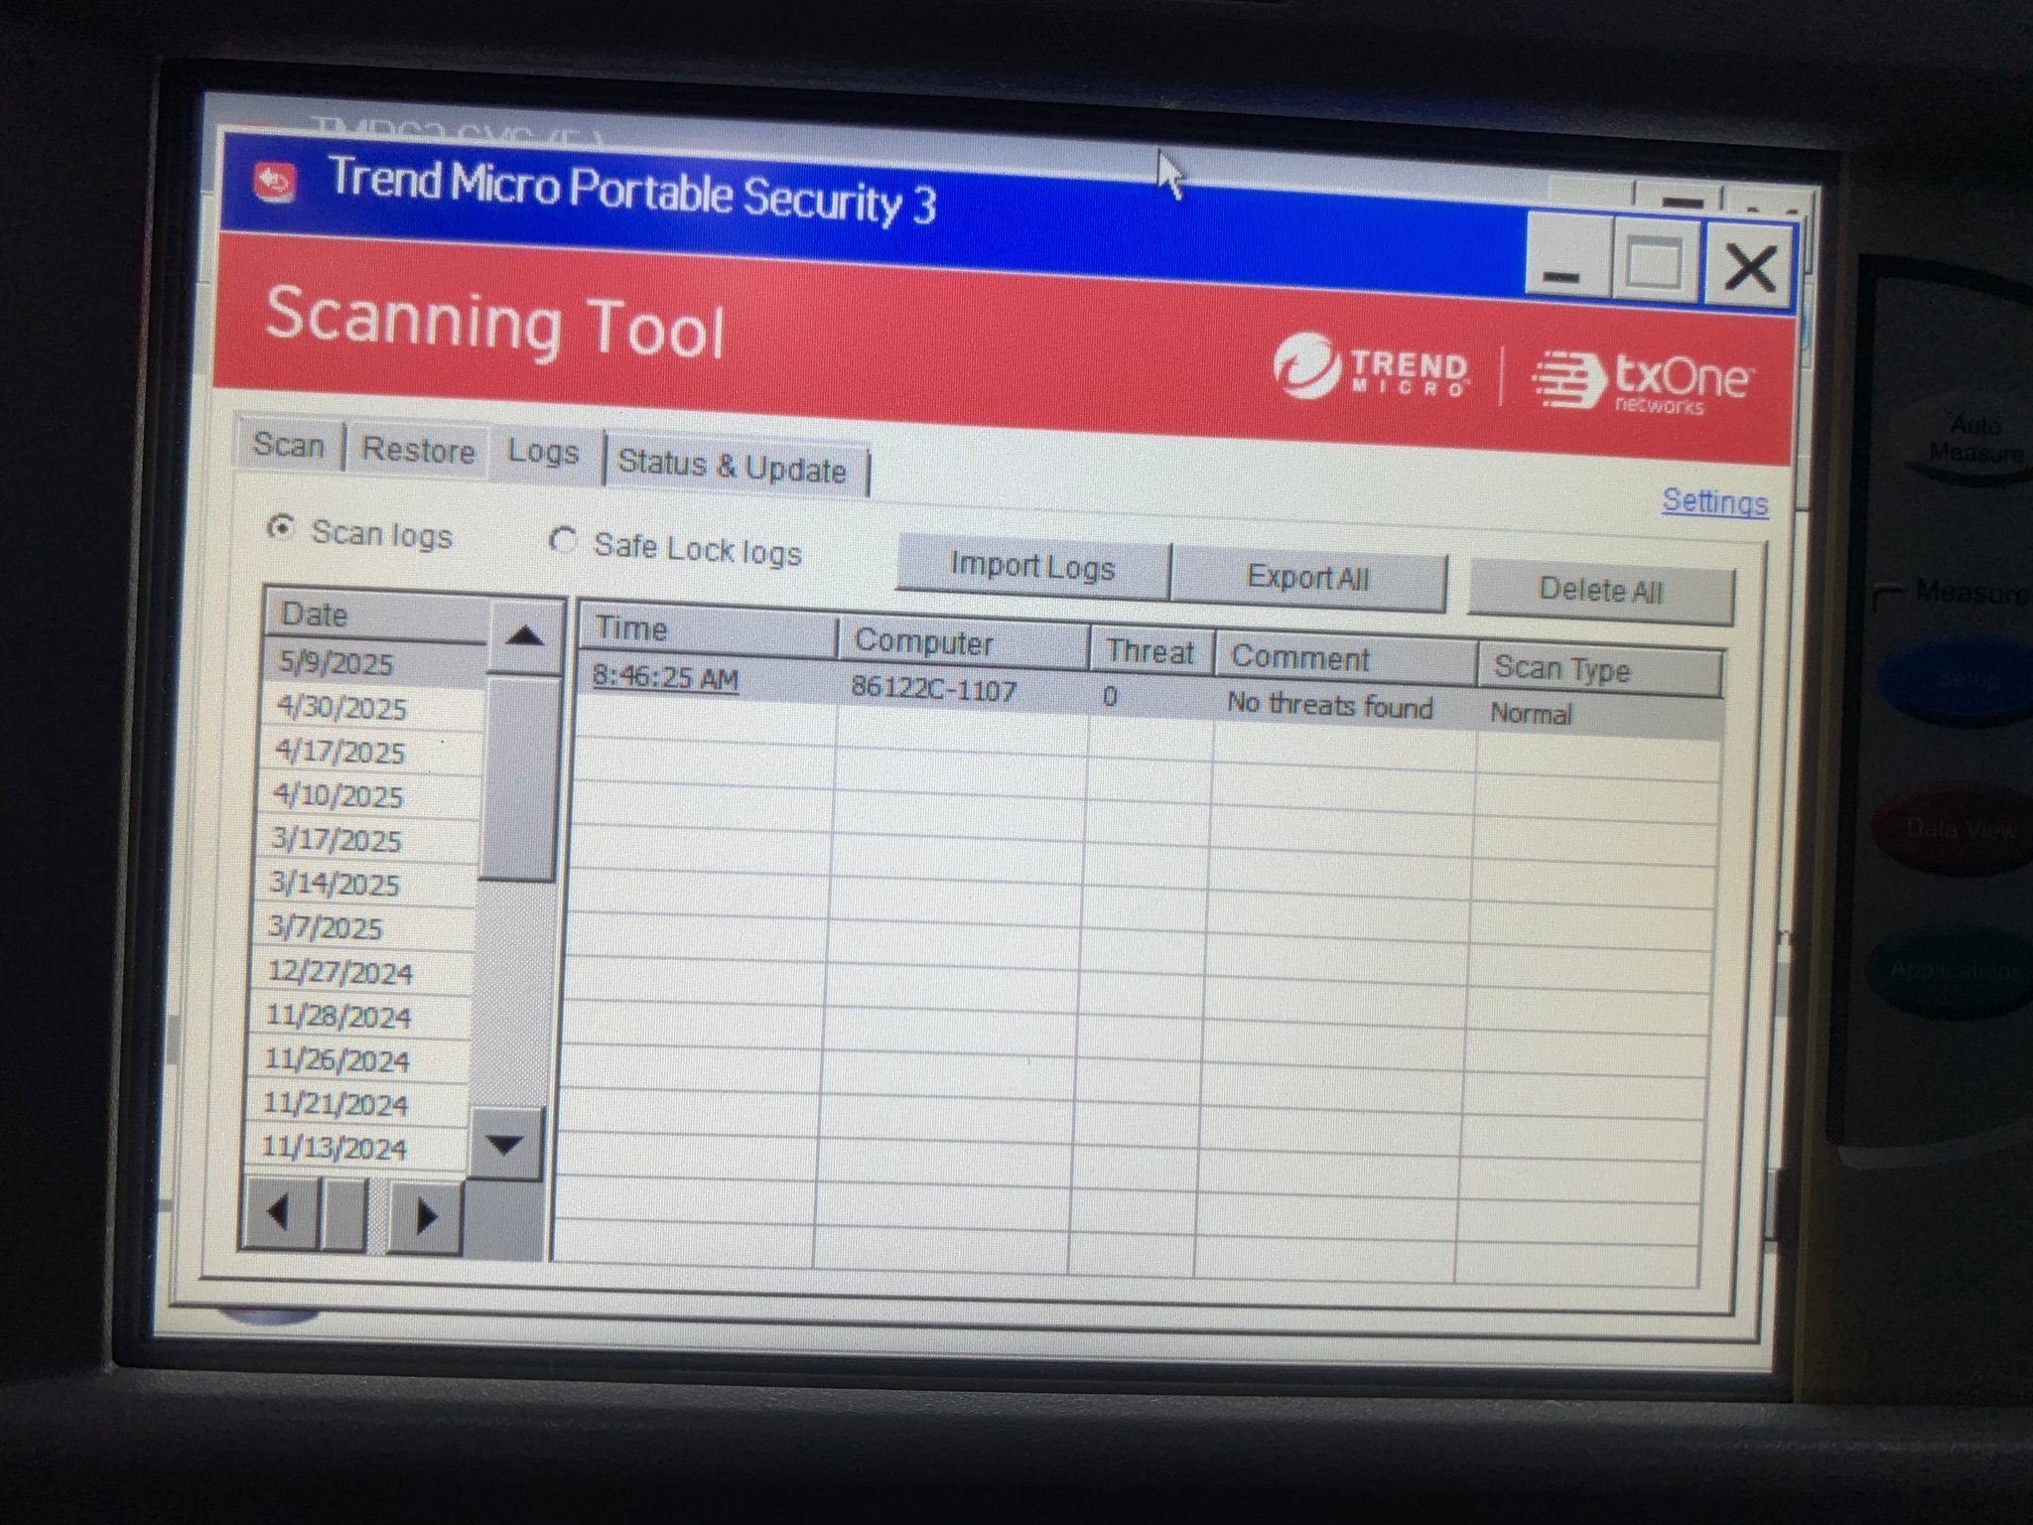The image size is (2033, 1525).
Task: Select the 3/14/2025 date entry
Action: (x=363, y=884)
